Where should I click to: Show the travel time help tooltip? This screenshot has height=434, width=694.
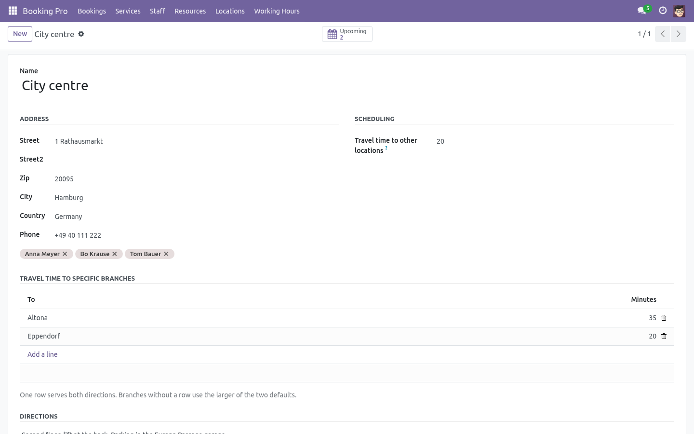(386, 148)
